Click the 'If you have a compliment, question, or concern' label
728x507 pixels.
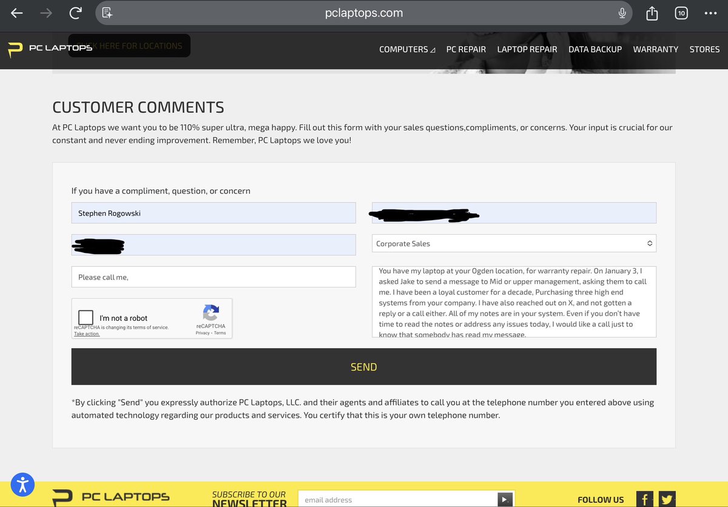(x=161, y=190)
